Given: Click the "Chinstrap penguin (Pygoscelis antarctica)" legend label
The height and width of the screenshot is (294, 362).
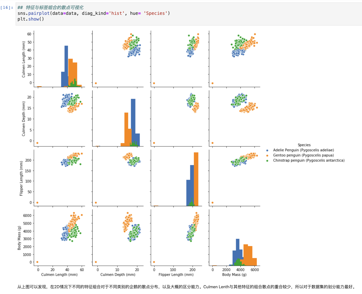Looking at the screenshot, I should tap(309, 160).
